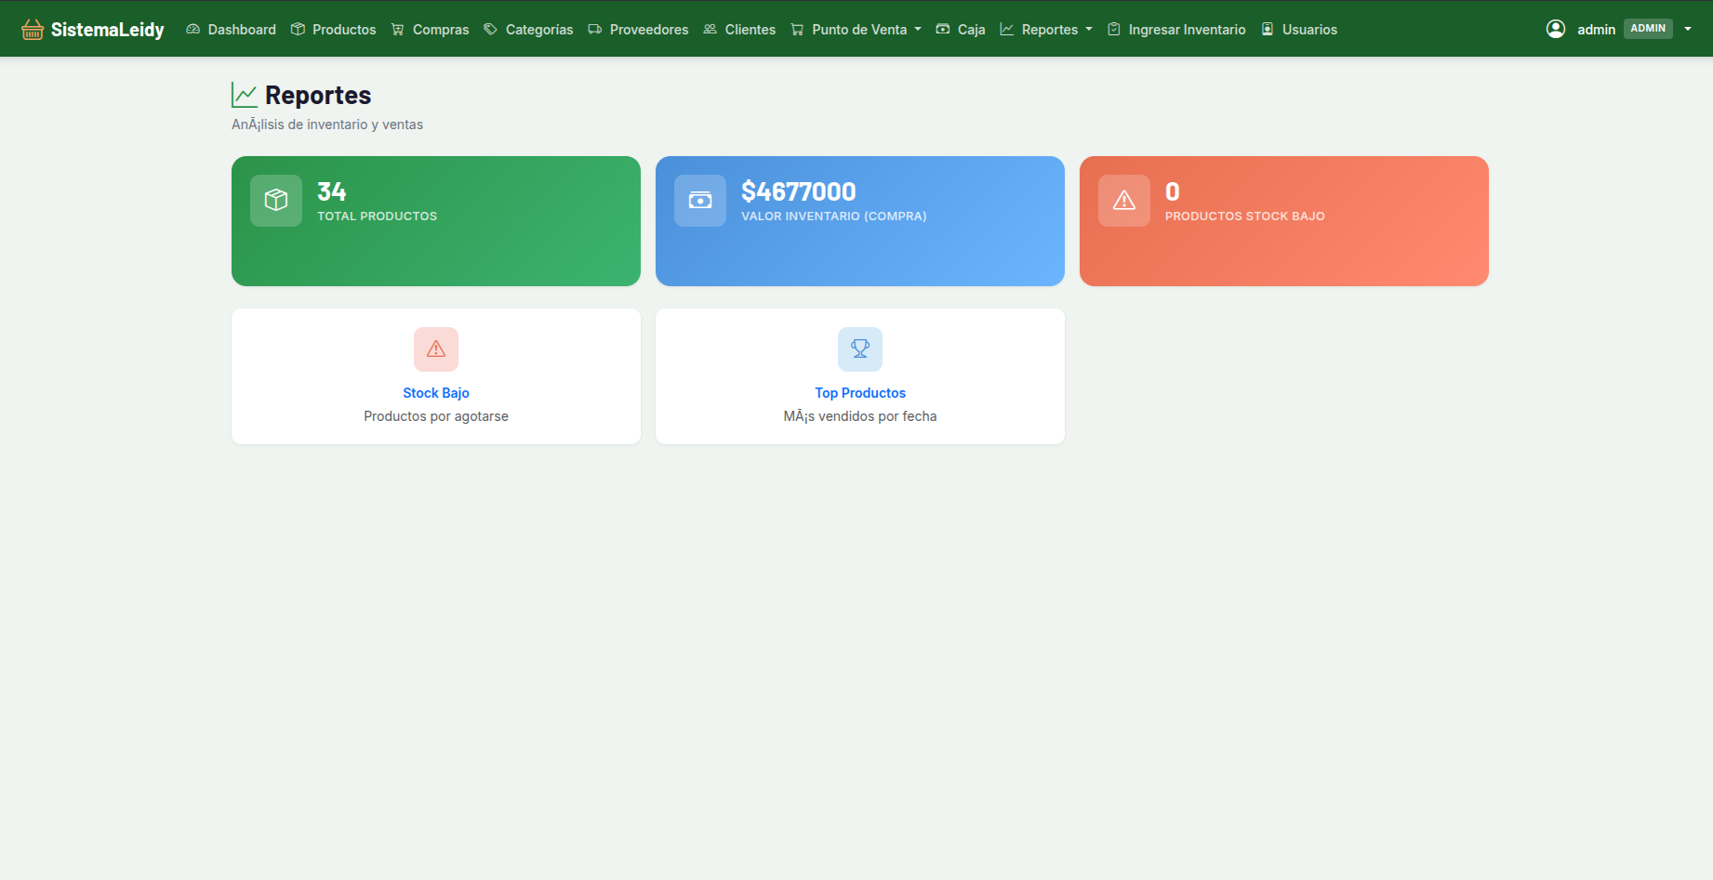
Task: Click the chart icon beside Reportes heading
Action: pyautogui.click(x=245, y=95)
